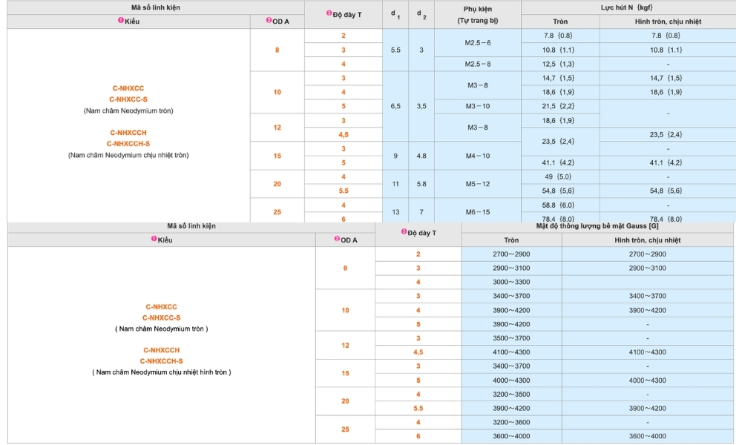This screenshot has height=445, width=742.
Task: Click the d1 value 6,5 cell
Action: (395, 106)
